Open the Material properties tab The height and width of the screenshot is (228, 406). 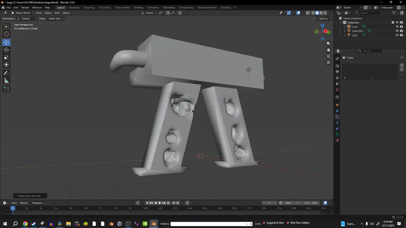[x=337, y=141]
